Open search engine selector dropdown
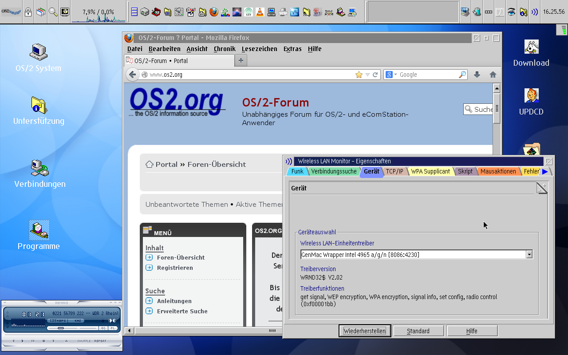The width and height of the screenshot is (568, 355). coord(391,75)
